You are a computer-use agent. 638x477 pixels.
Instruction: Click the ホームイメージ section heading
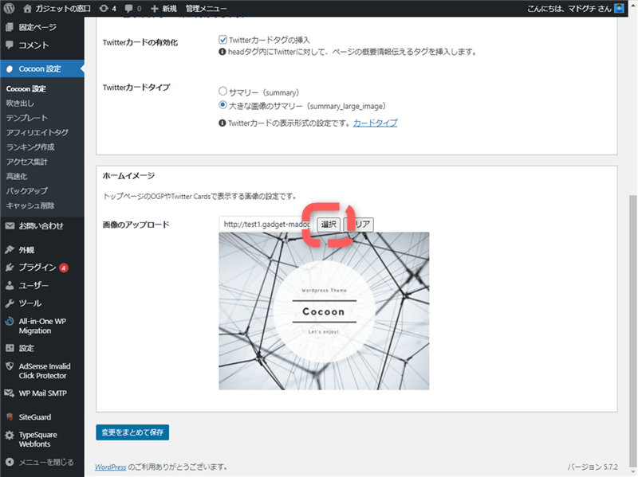[x=128, y=175]
